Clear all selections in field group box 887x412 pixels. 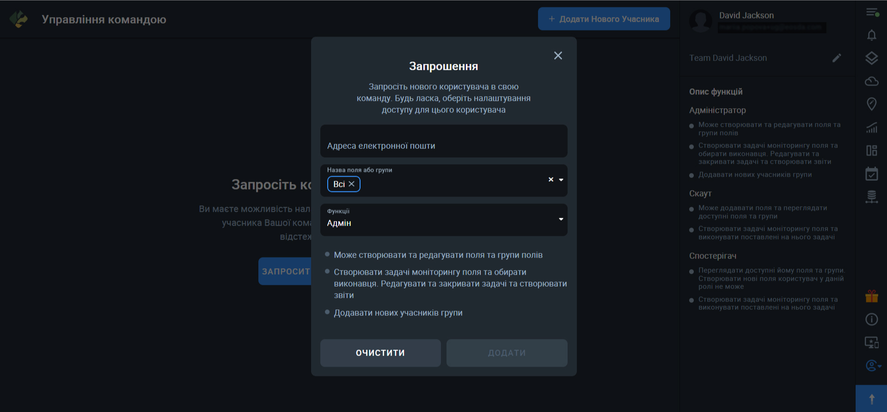[551, 179]
